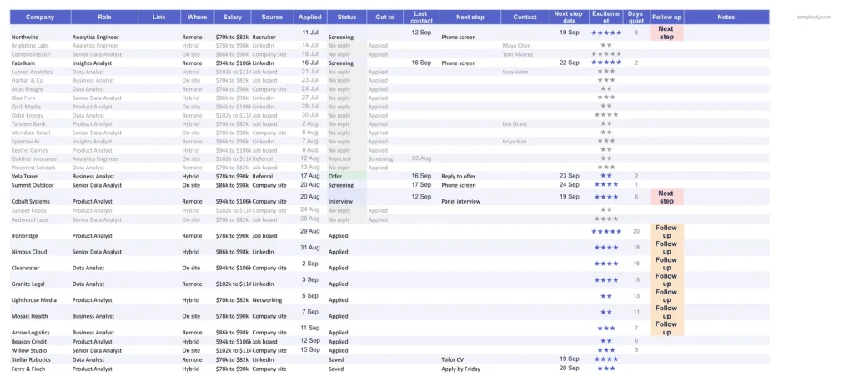Click the '23 Sep' next step date
This screenshot has height=382, width=854.
(x=569, y=176)
